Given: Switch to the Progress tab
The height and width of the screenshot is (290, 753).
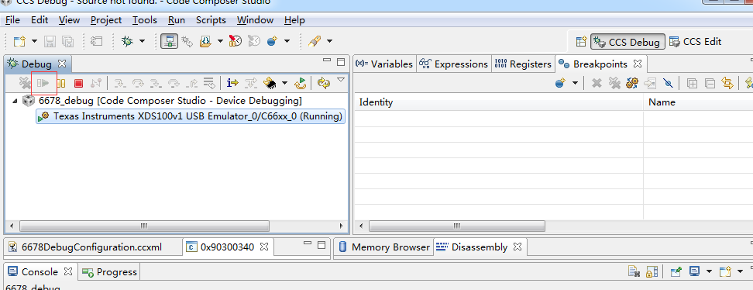Looking at the screenshot, I should click(109, 271).
